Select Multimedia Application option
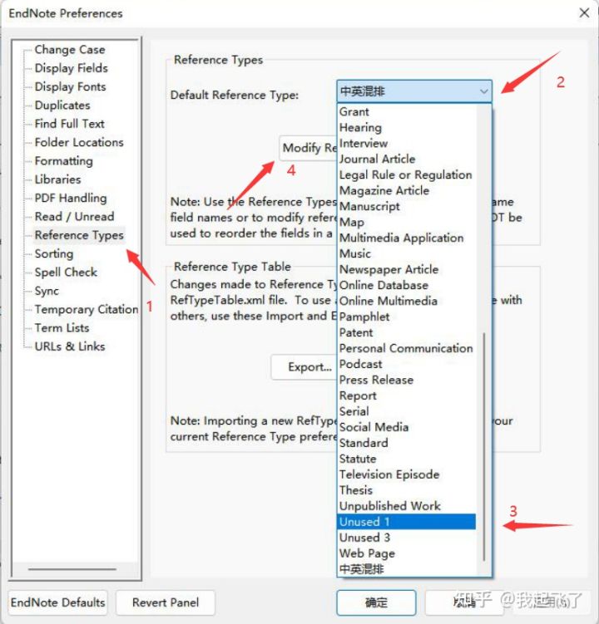This screenshot has width=599, height=624. tap(407, 238)
